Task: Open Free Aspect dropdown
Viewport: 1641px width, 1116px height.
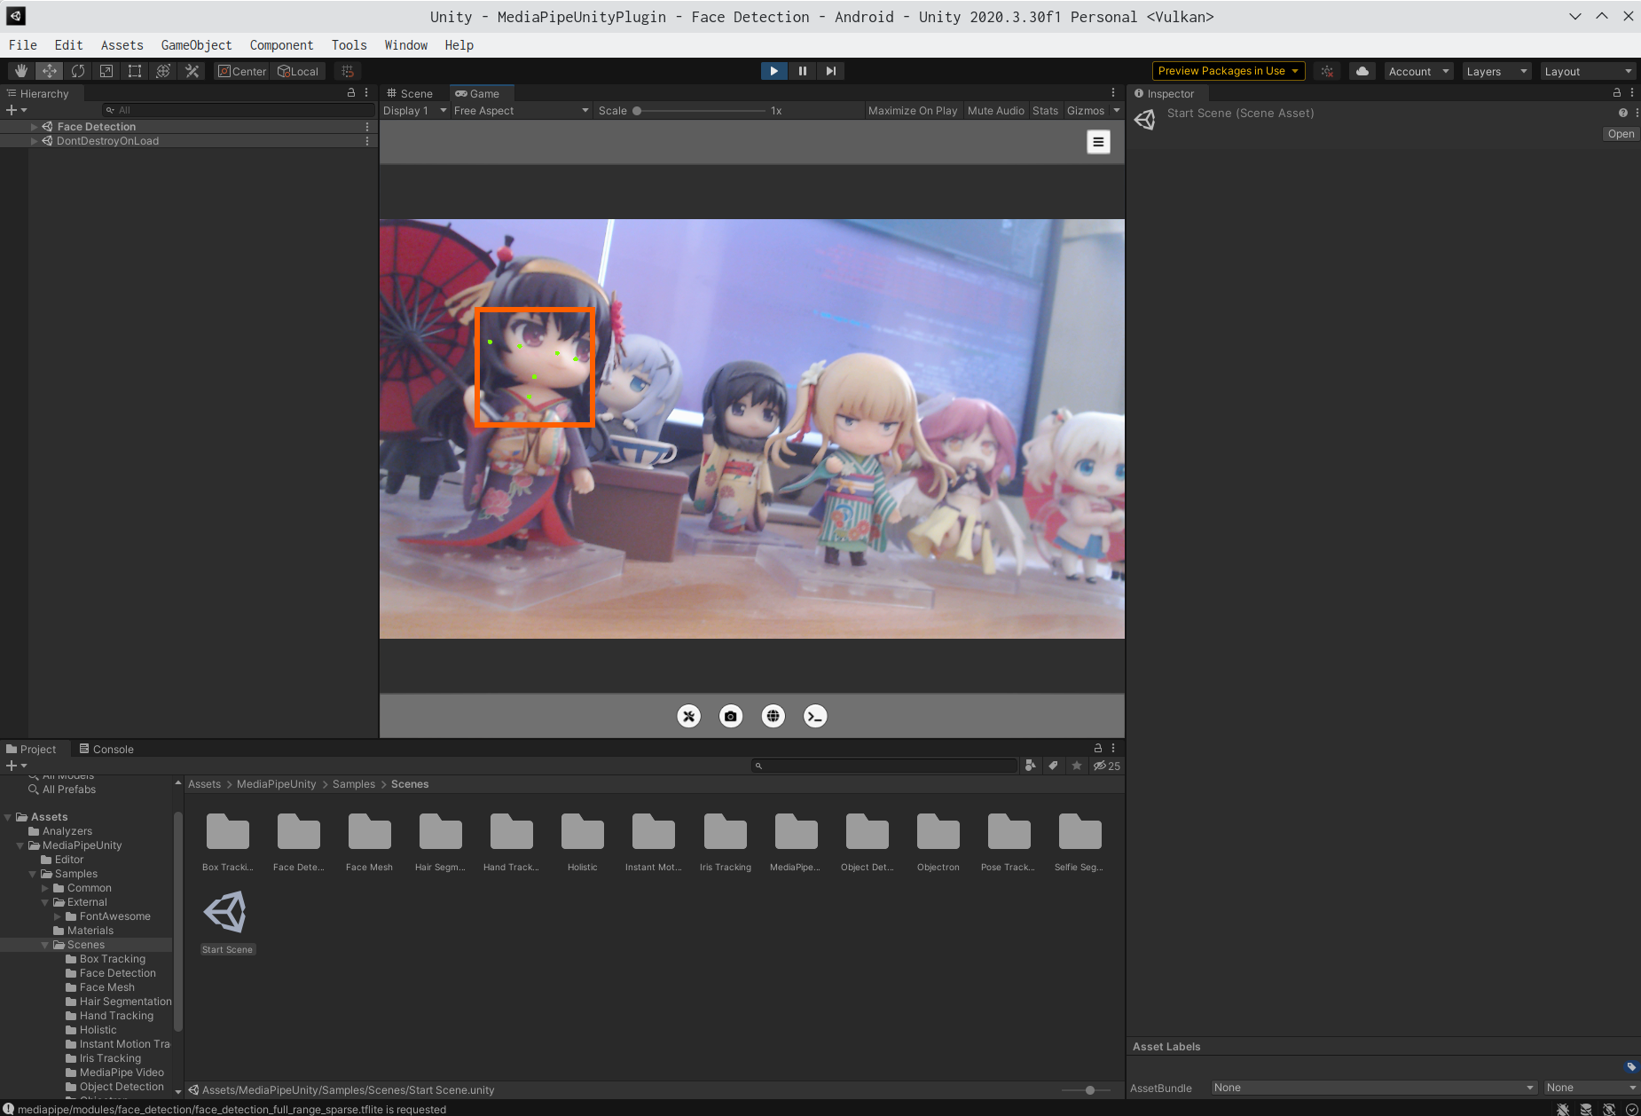Action: (x=521, y=111)
